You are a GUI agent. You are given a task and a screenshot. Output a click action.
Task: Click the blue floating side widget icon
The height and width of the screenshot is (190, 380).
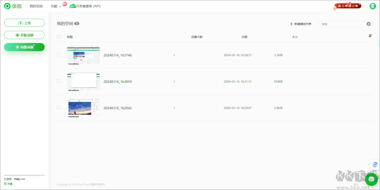coord(375,165)
